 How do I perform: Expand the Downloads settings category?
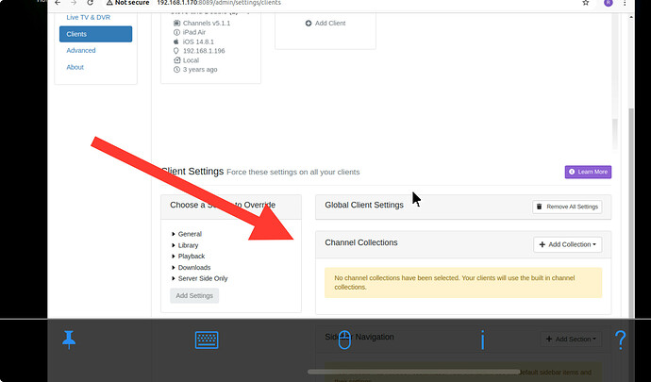(x=192, y=268)
